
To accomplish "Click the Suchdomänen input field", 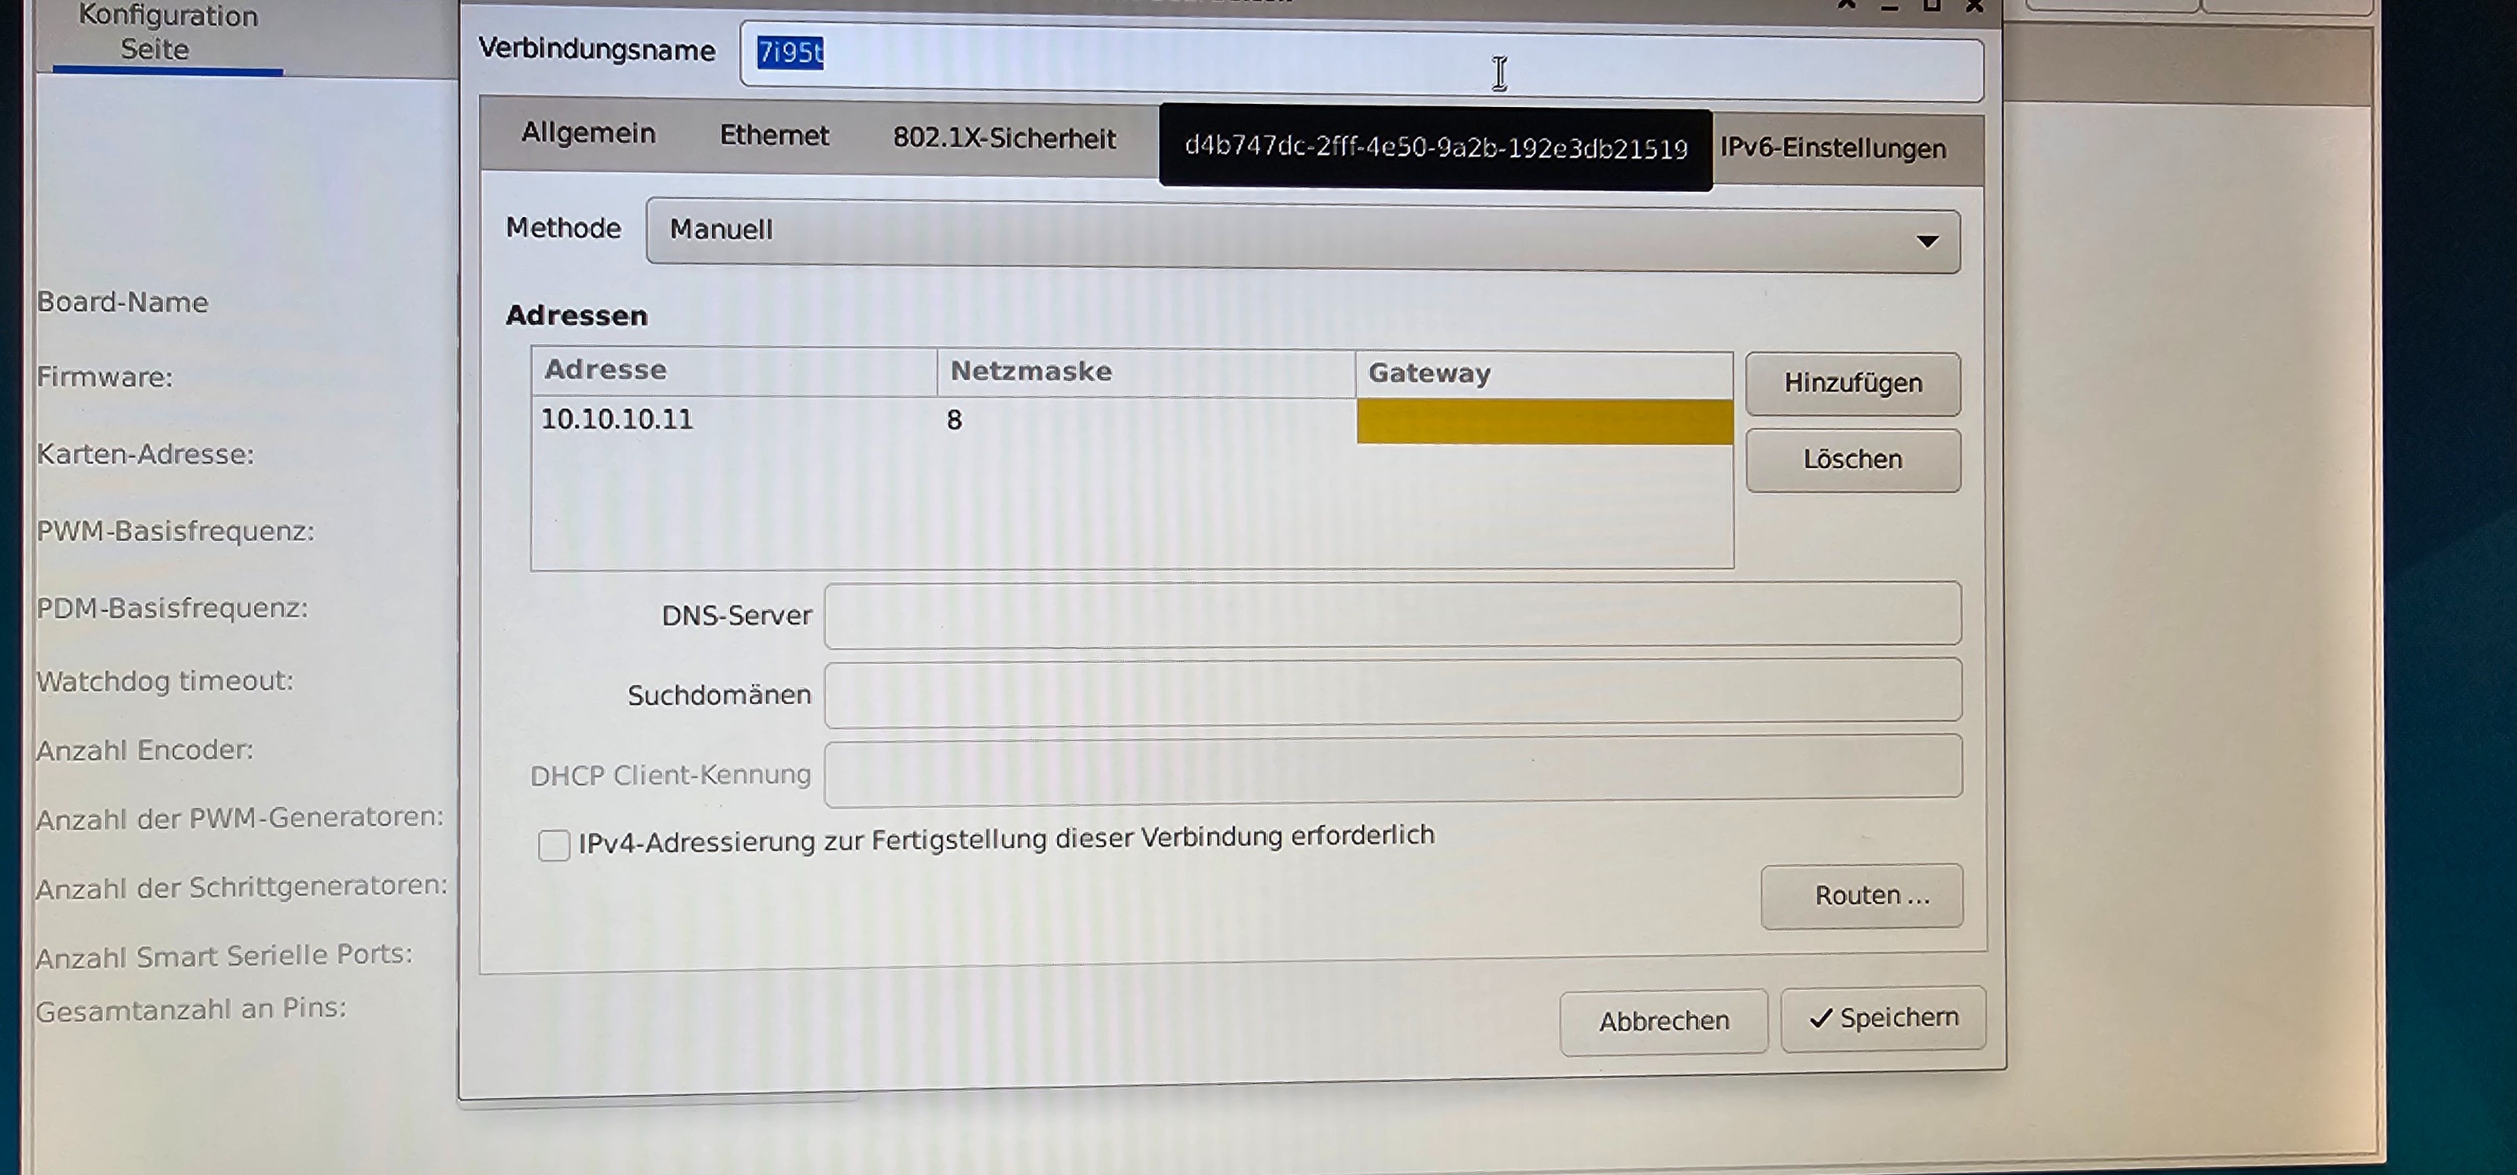I will point(1391,693).
